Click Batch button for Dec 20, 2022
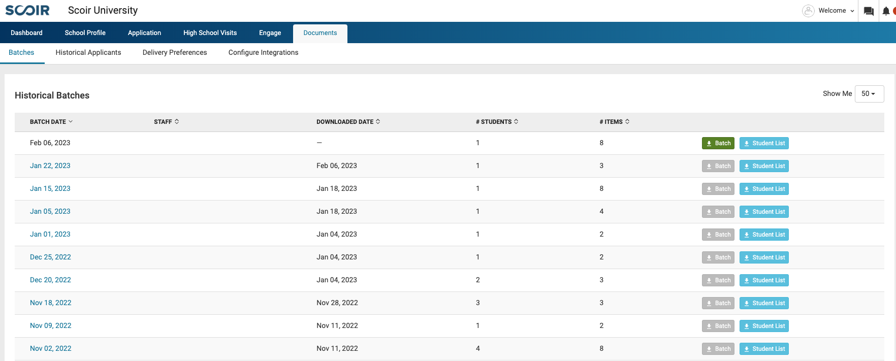The image size is (896, 361). pyautogui.click(x=718, y=280)
